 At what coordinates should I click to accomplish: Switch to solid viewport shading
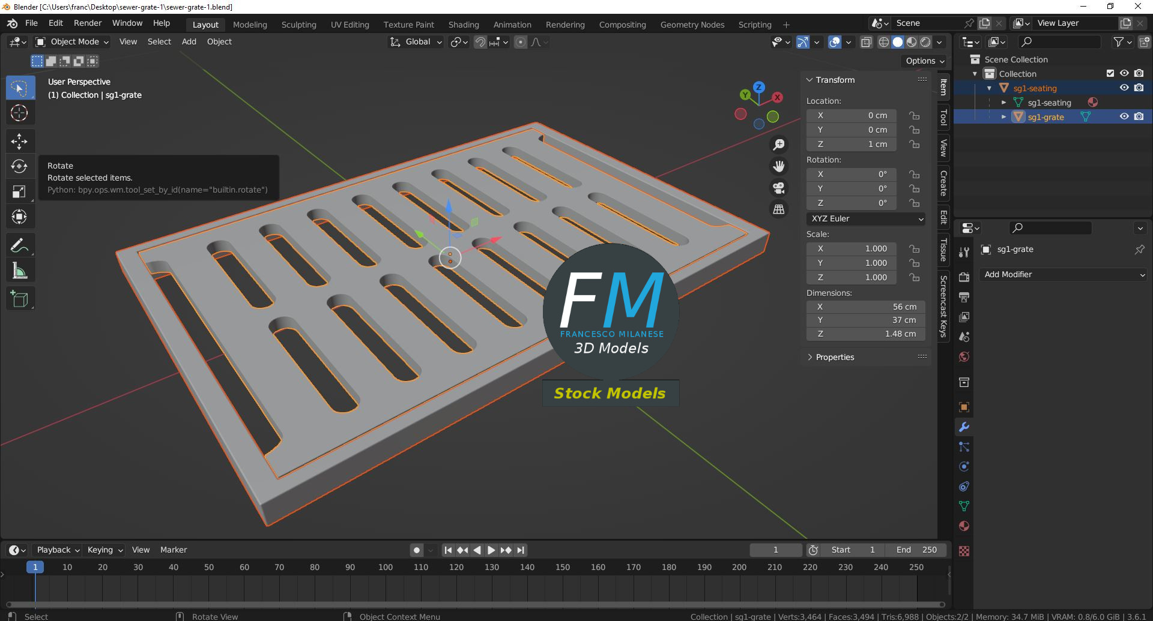[898, 42]
